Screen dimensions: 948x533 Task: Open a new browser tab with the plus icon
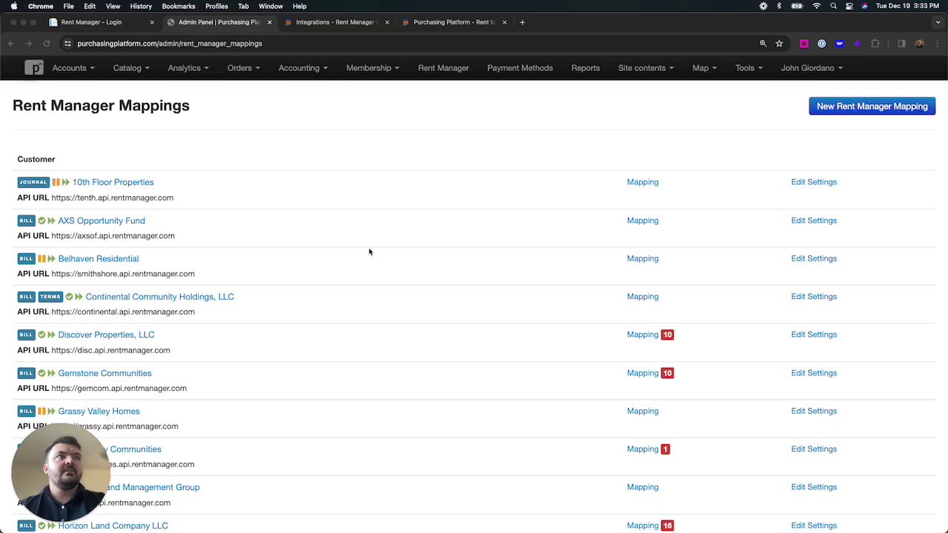coord(522,22)
